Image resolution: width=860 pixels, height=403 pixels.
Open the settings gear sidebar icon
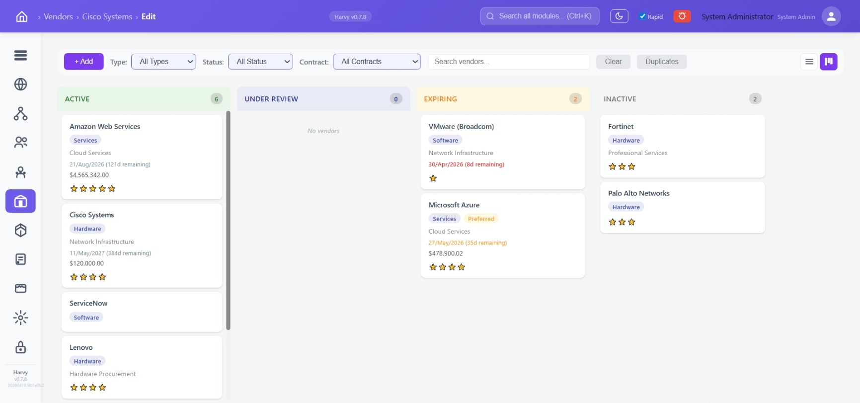click(x=20, y=318)
